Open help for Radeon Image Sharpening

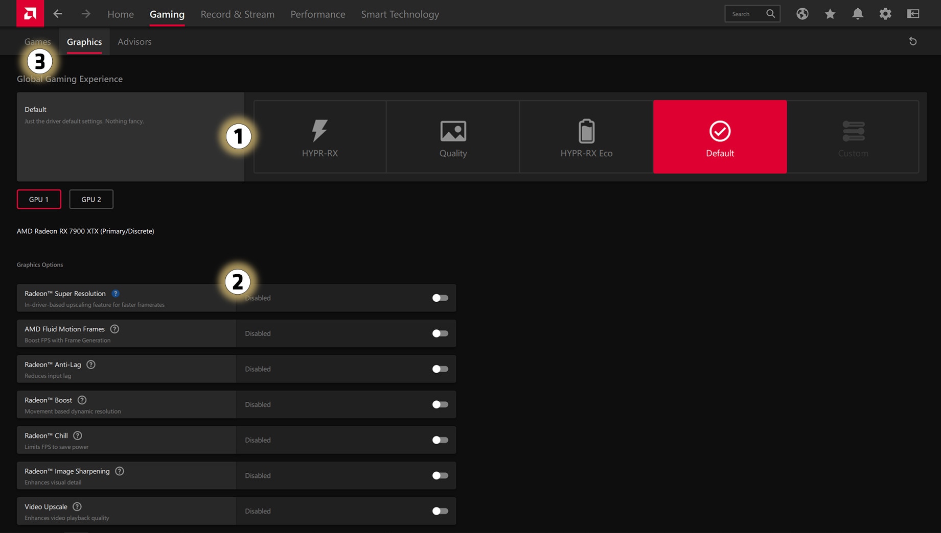(120, 471)
